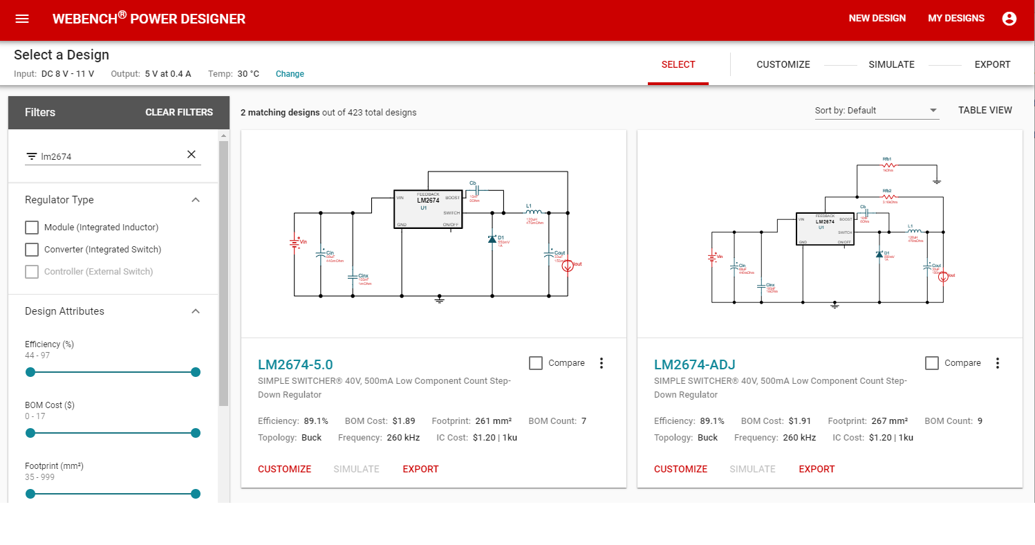1035x545 pixels.
Task: Click Footprint 267 mm² value
Action: [889, 421]
